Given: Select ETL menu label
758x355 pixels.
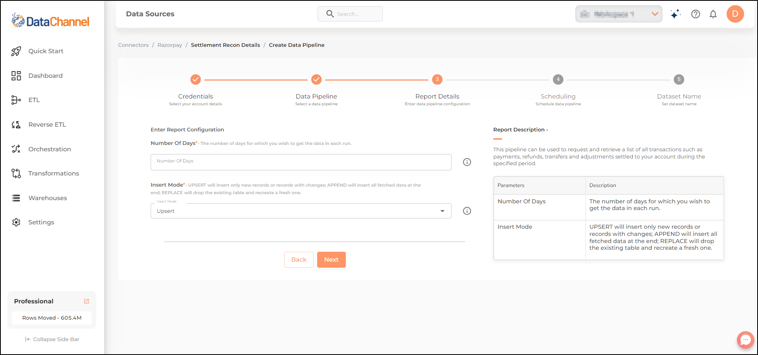Looking at the screenshot, I should coord(34,100).
